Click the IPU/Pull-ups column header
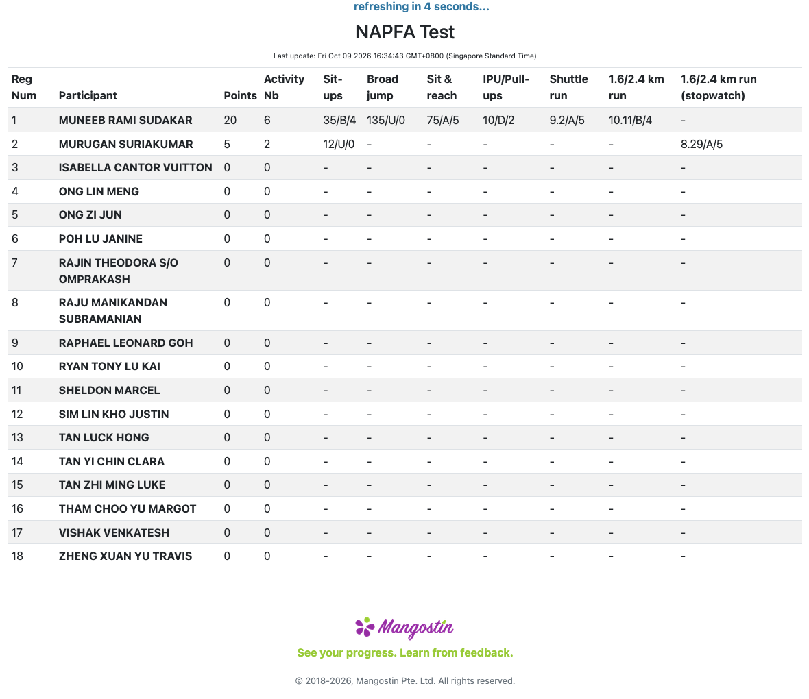 [x=506, y=87]
